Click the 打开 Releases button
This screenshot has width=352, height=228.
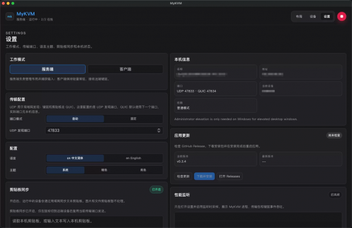click(x=229, y=176)
